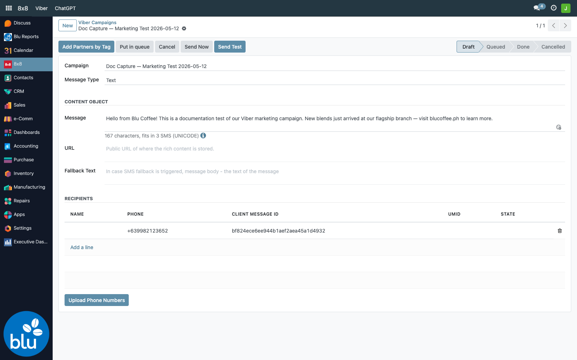Open user avatar J menu
577x360 pixels.
566,8
